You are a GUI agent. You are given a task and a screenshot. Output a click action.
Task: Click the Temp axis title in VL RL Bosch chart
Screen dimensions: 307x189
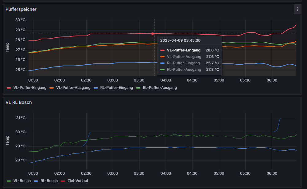7,141
